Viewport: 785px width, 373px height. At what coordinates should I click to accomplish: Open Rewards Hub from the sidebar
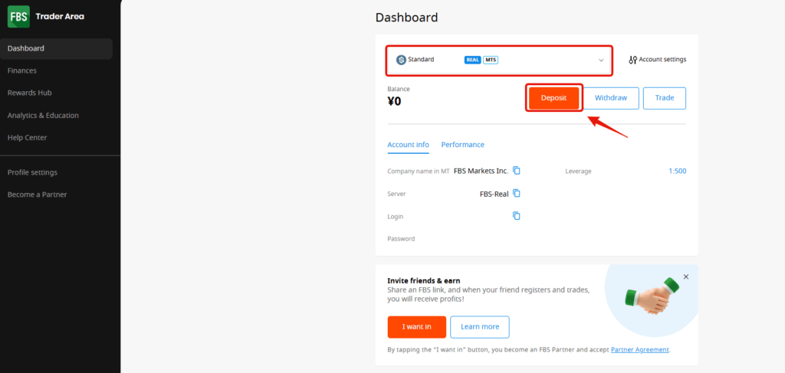click(30, 93)
